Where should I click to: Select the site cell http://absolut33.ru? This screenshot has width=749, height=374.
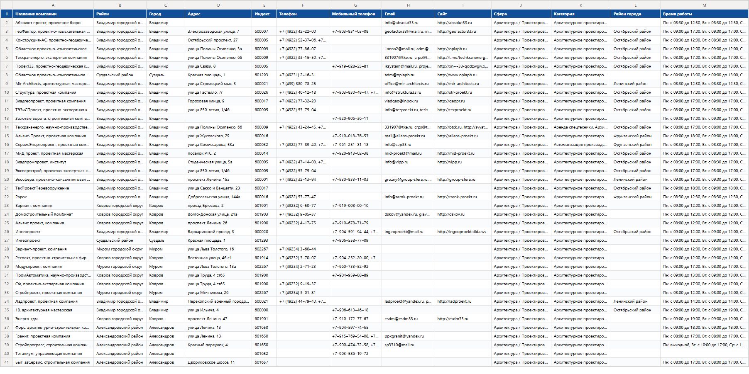point(463,23)
